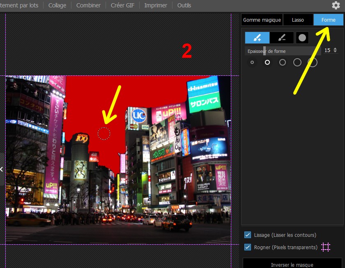Increase shape thickness with up arrow
345x268 pixels.
click(x=335, y=48)
